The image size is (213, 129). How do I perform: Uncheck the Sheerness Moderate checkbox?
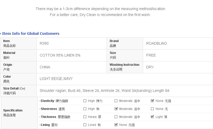pos(116,109)
